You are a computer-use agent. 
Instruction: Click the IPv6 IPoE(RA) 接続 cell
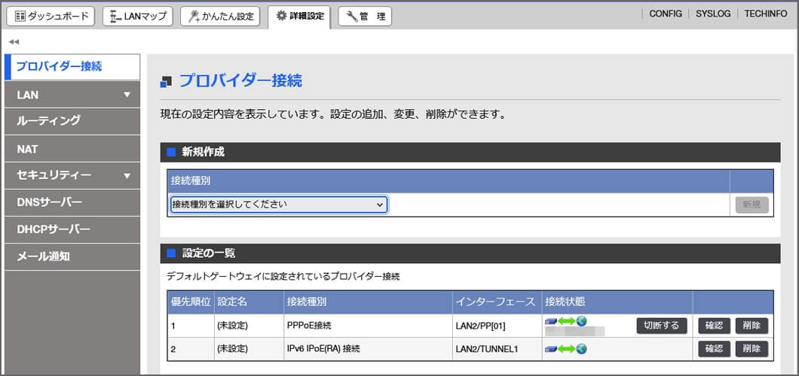click(x=368, y=349)
